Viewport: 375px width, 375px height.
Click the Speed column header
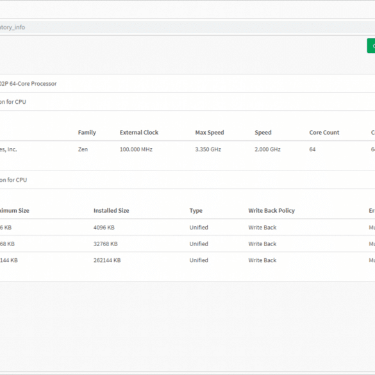[263, 133]
